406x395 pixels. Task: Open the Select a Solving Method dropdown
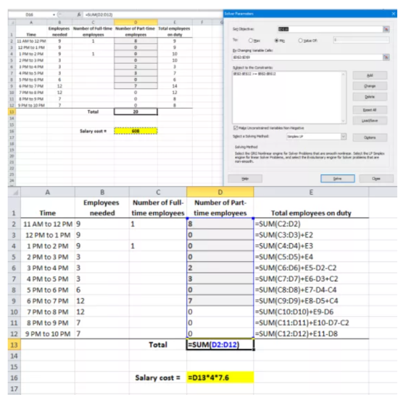pyautogui.click(x=344, y=137)
